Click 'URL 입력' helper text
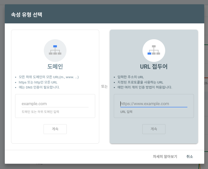208x169 pixels. pyautogui.click(x=126, y=112)
